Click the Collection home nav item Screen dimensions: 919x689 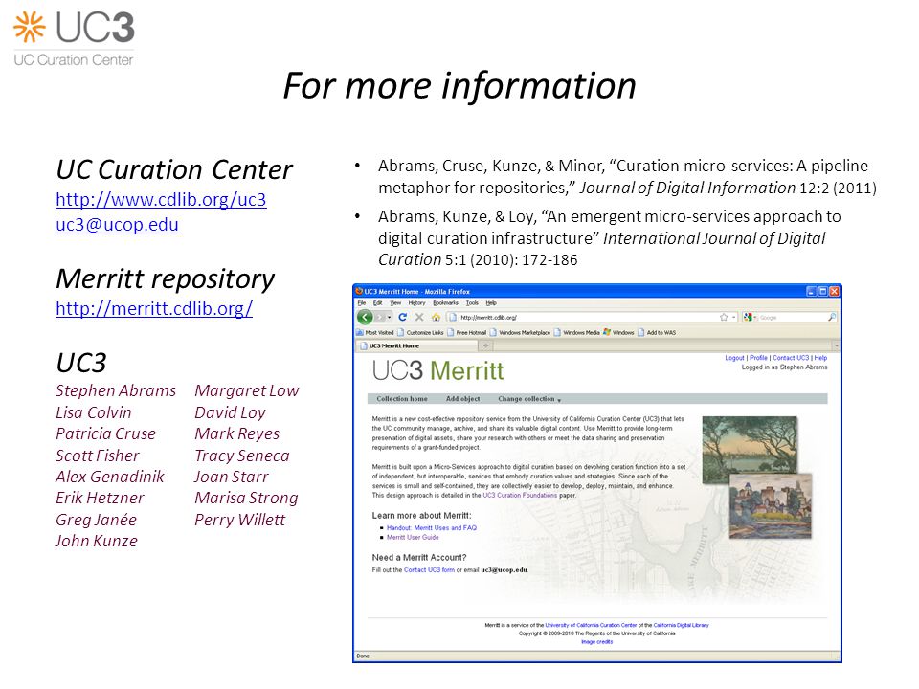pos(402,398)
